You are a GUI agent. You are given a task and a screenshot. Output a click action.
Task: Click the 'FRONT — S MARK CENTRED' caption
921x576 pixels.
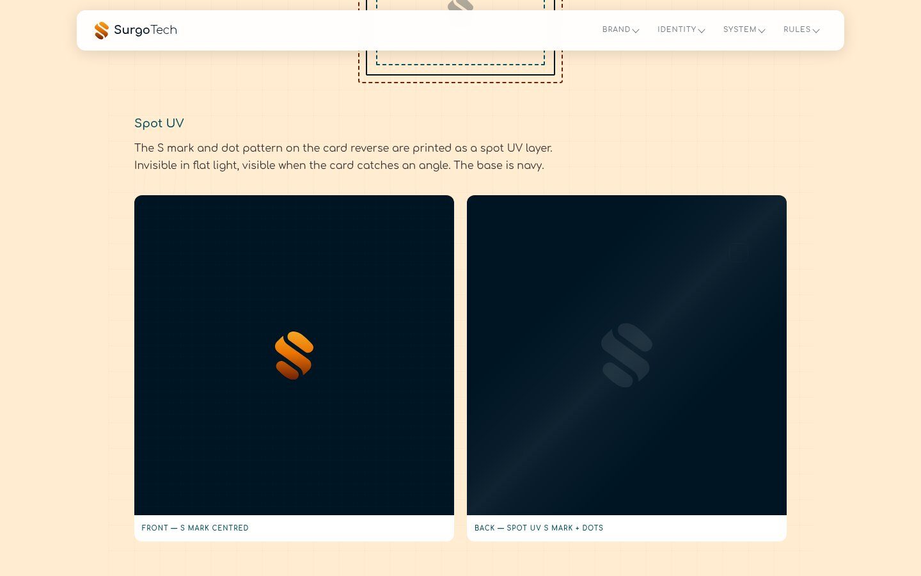(x=195, y=528)
